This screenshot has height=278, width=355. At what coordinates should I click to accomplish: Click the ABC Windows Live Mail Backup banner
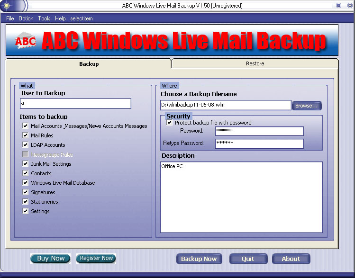click(x=172, y=40)
